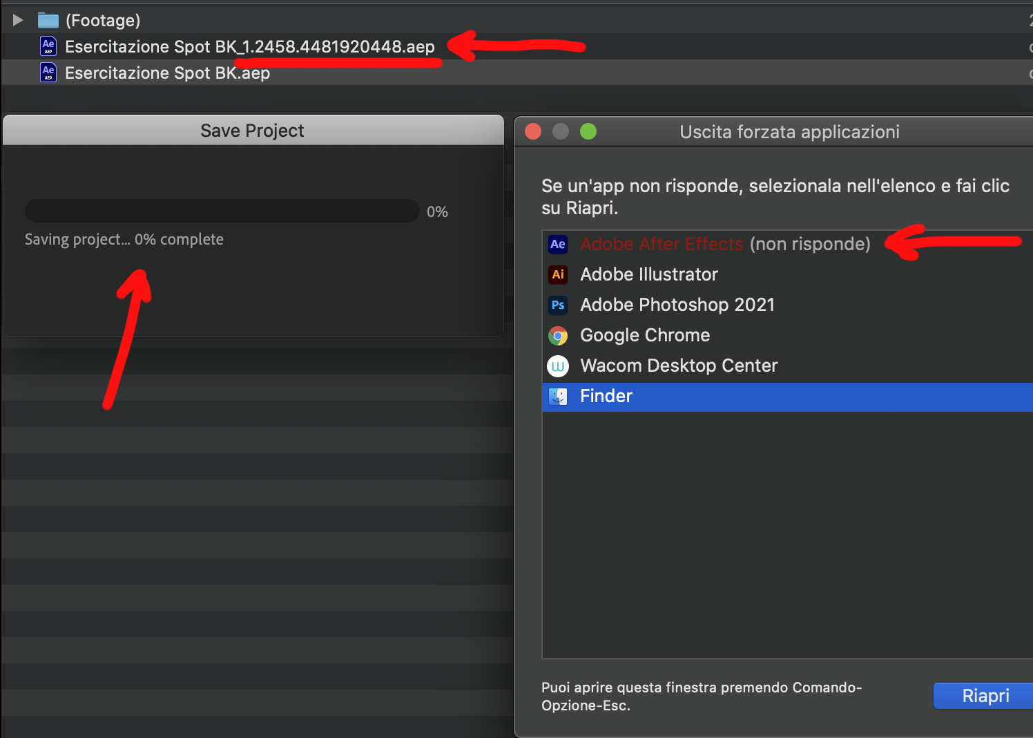Click the Finder icon in the applications list
1033x738 pixels.
tap(557, 396)
